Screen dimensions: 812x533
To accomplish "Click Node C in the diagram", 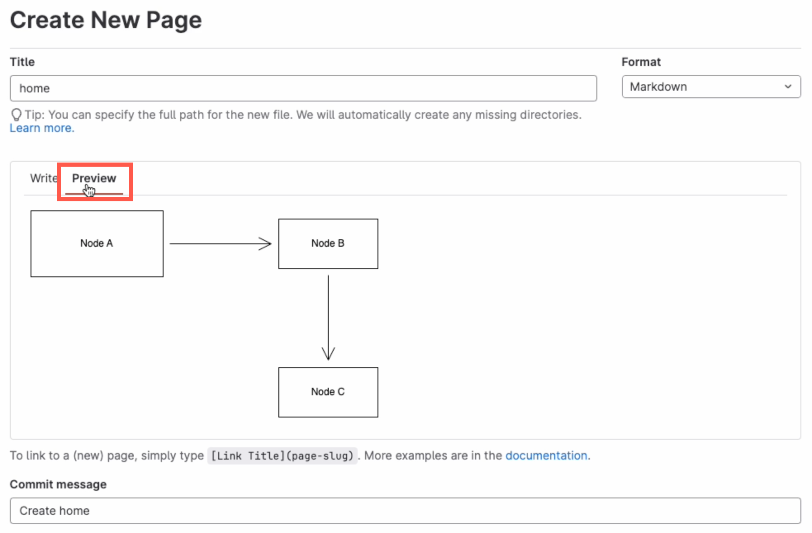I will [328, 392].
